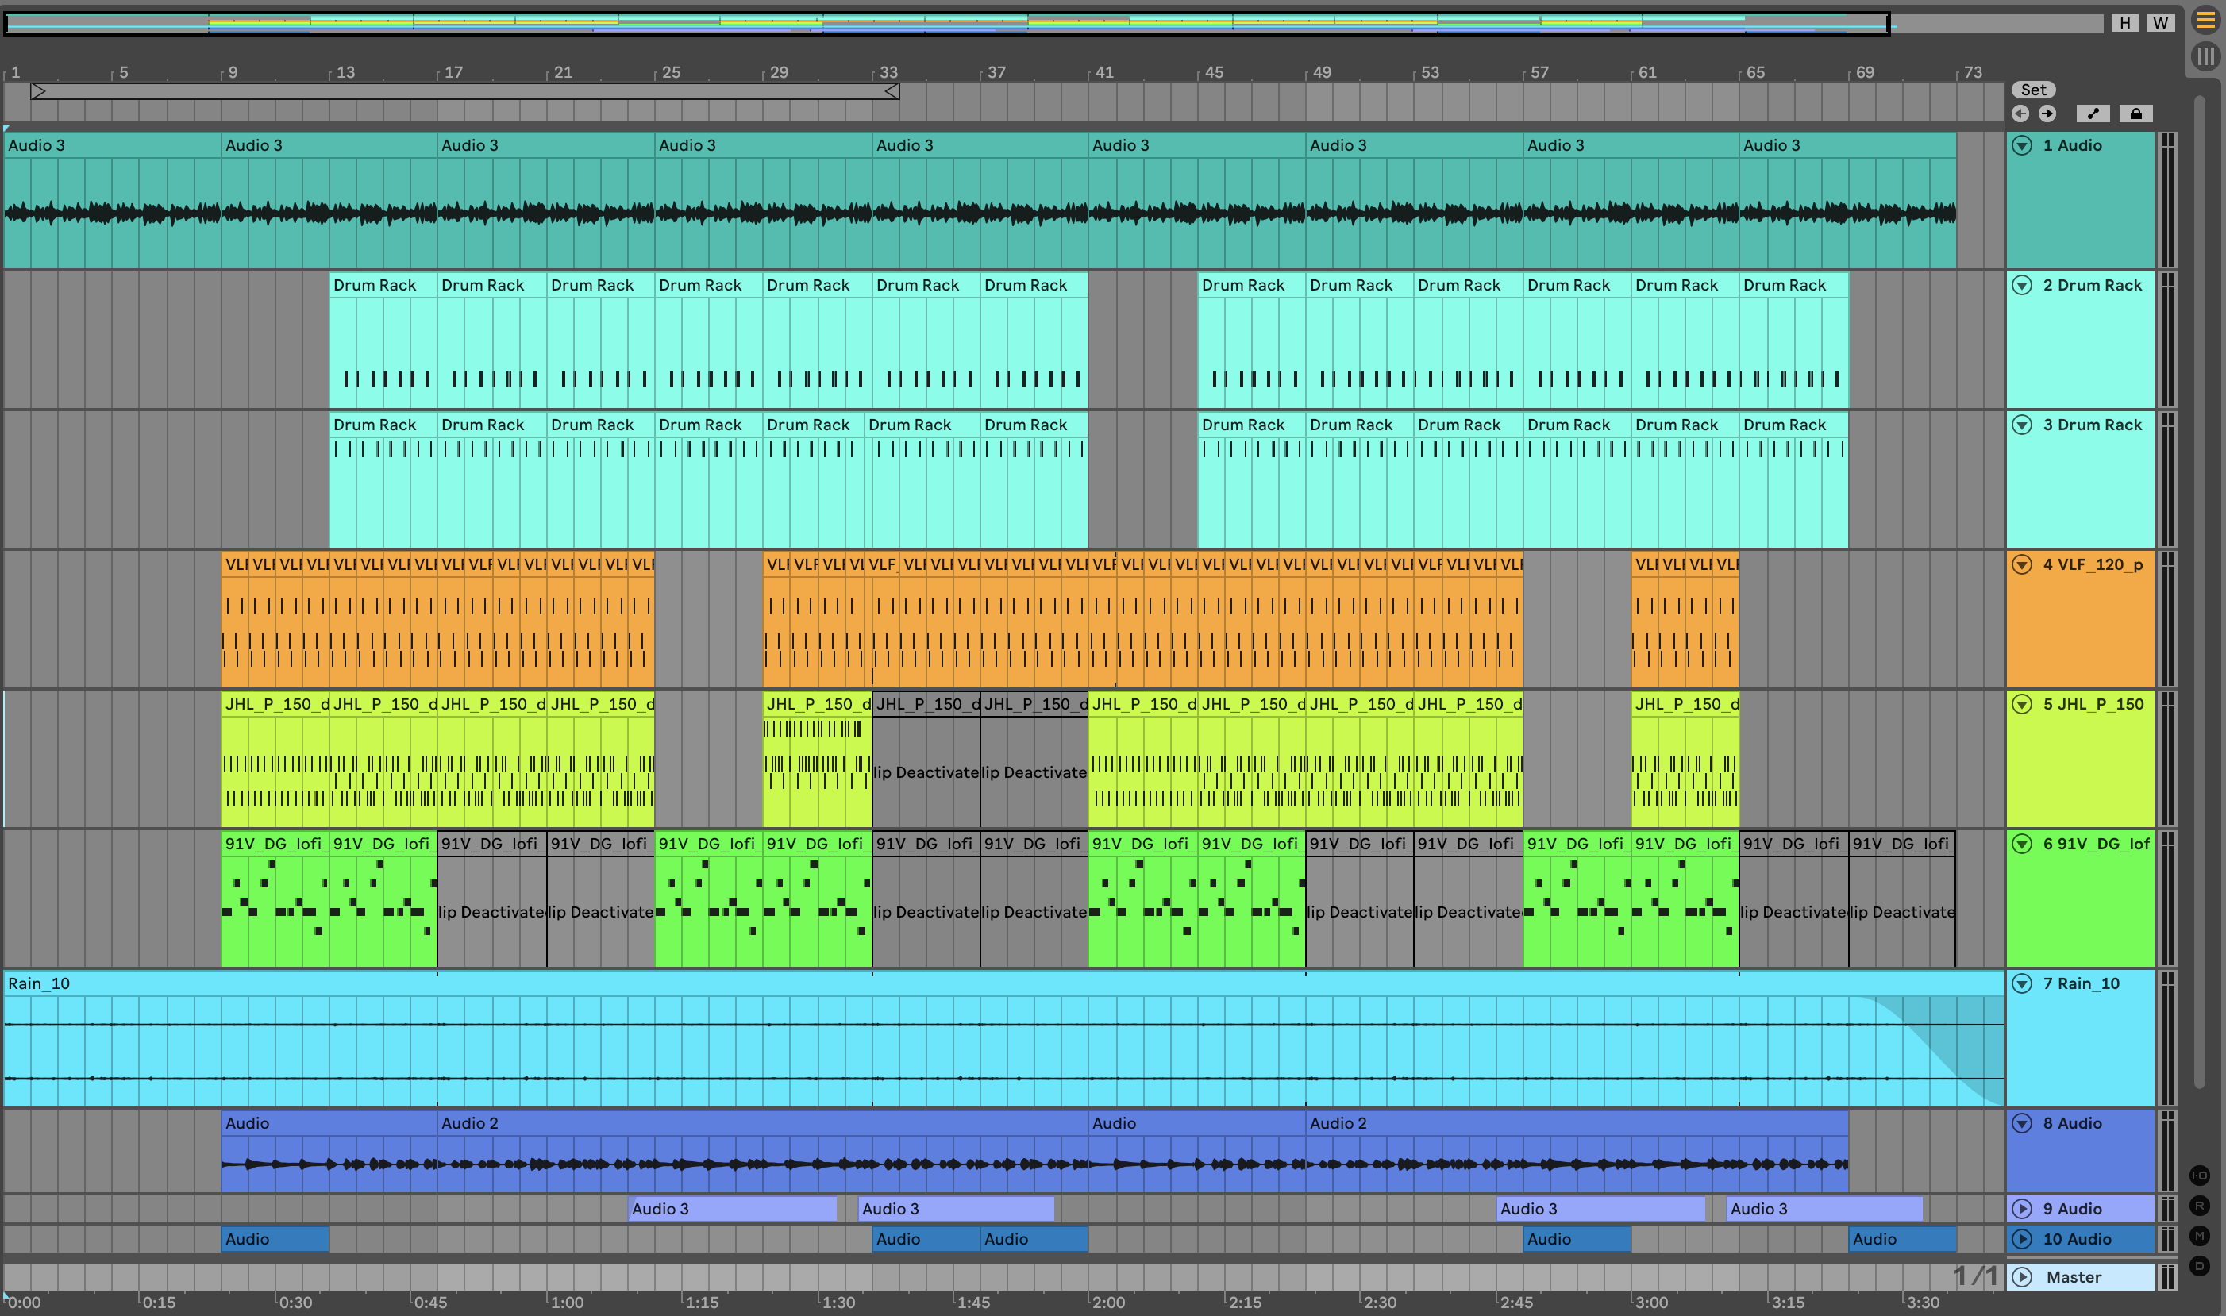
Task: Switch to Arrangement View selector icon
Action: (2205, 20)
